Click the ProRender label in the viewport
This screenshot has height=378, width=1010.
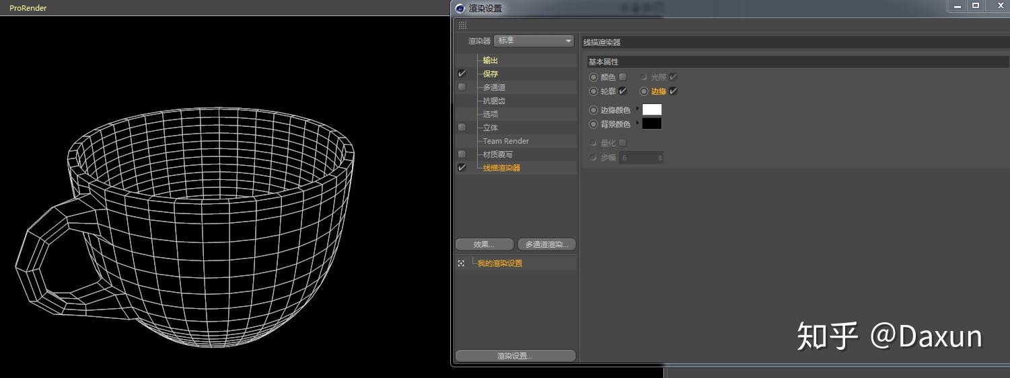28,8
